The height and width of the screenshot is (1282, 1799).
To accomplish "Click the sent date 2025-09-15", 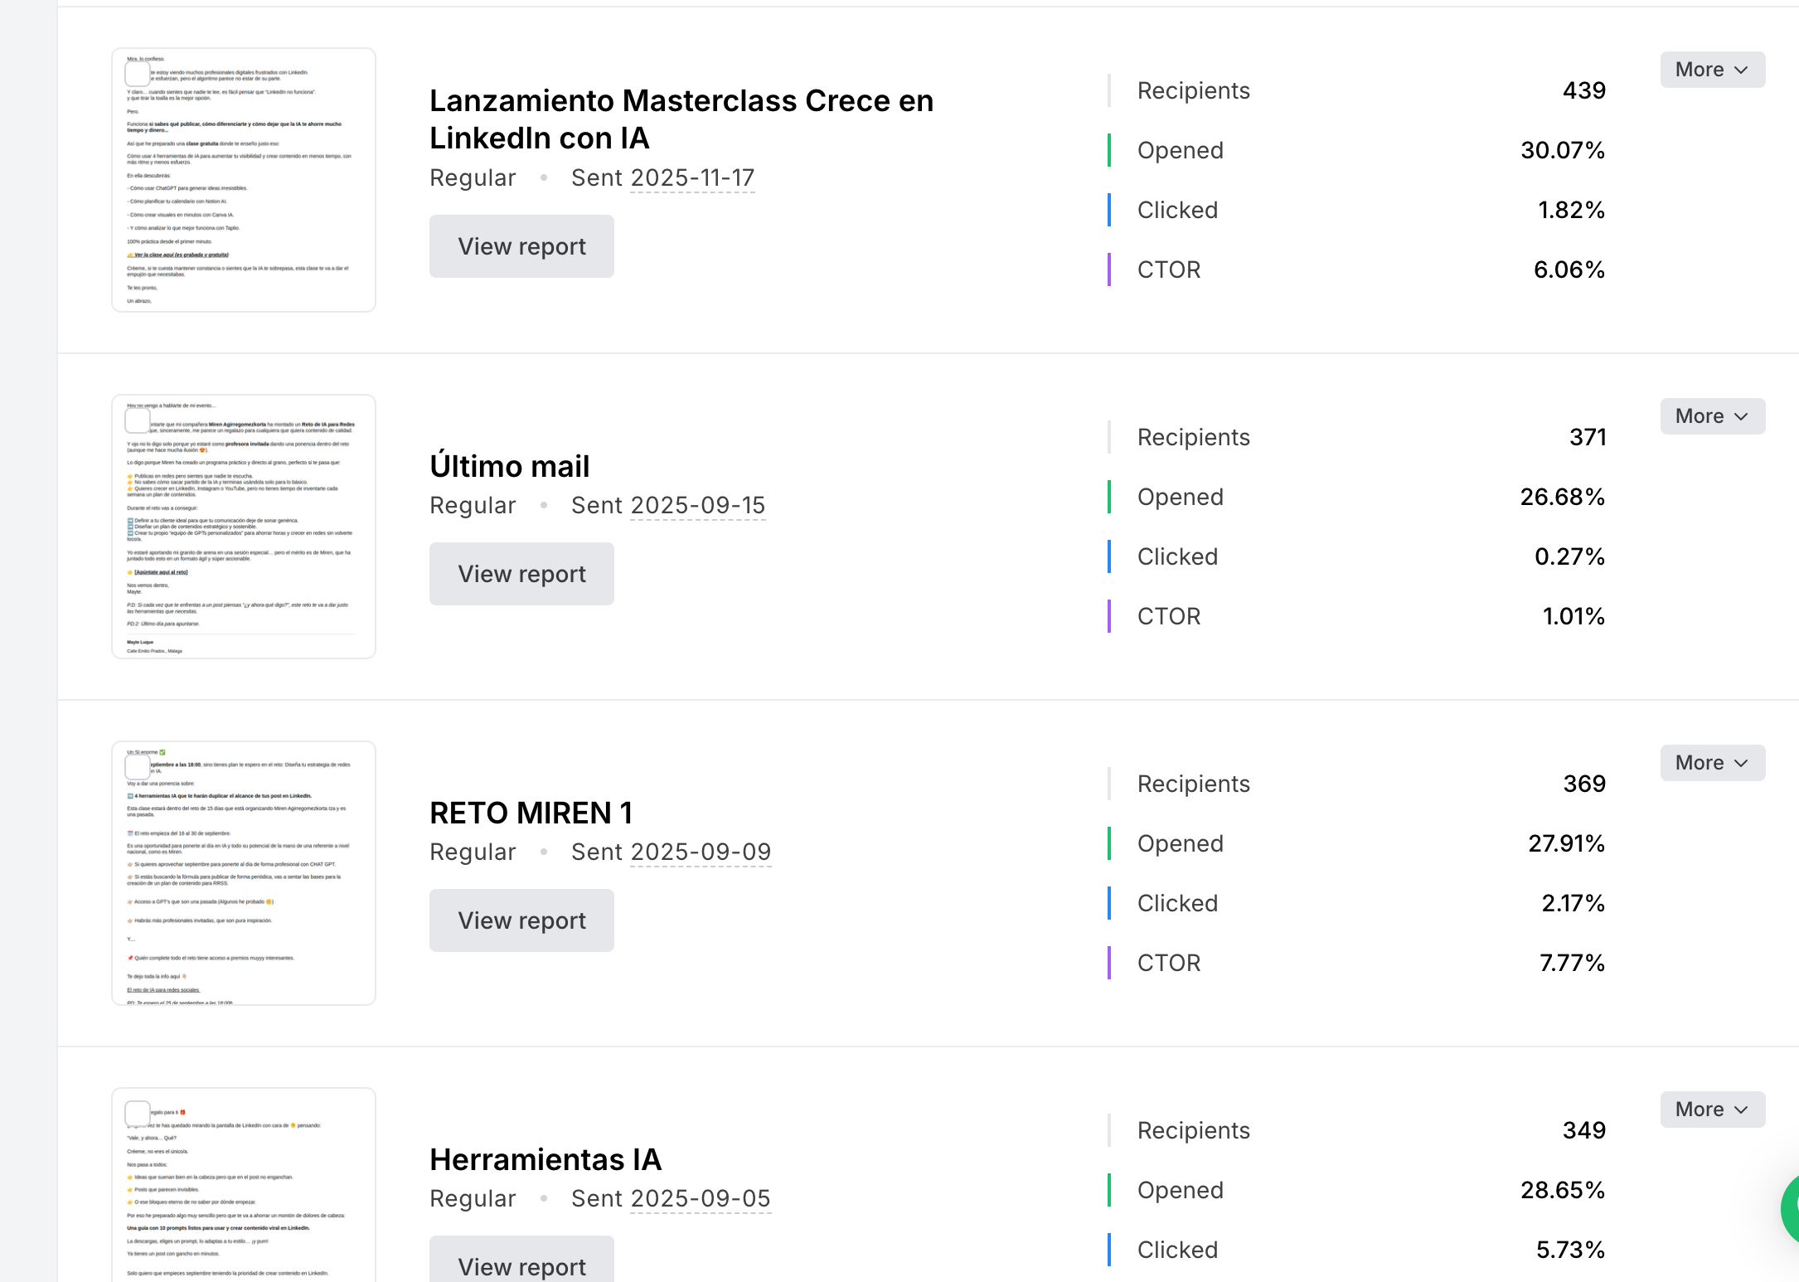I will [697, 506].
